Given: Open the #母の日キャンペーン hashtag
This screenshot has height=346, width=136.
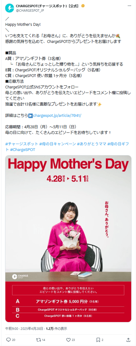Looking at the screenshot, I should [57, 144].
